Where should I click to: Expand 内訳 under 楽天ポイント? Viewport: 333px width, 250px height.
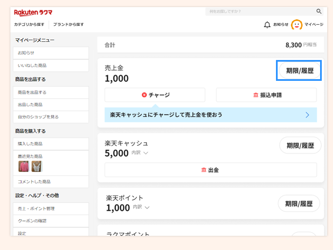pos(141,207)
